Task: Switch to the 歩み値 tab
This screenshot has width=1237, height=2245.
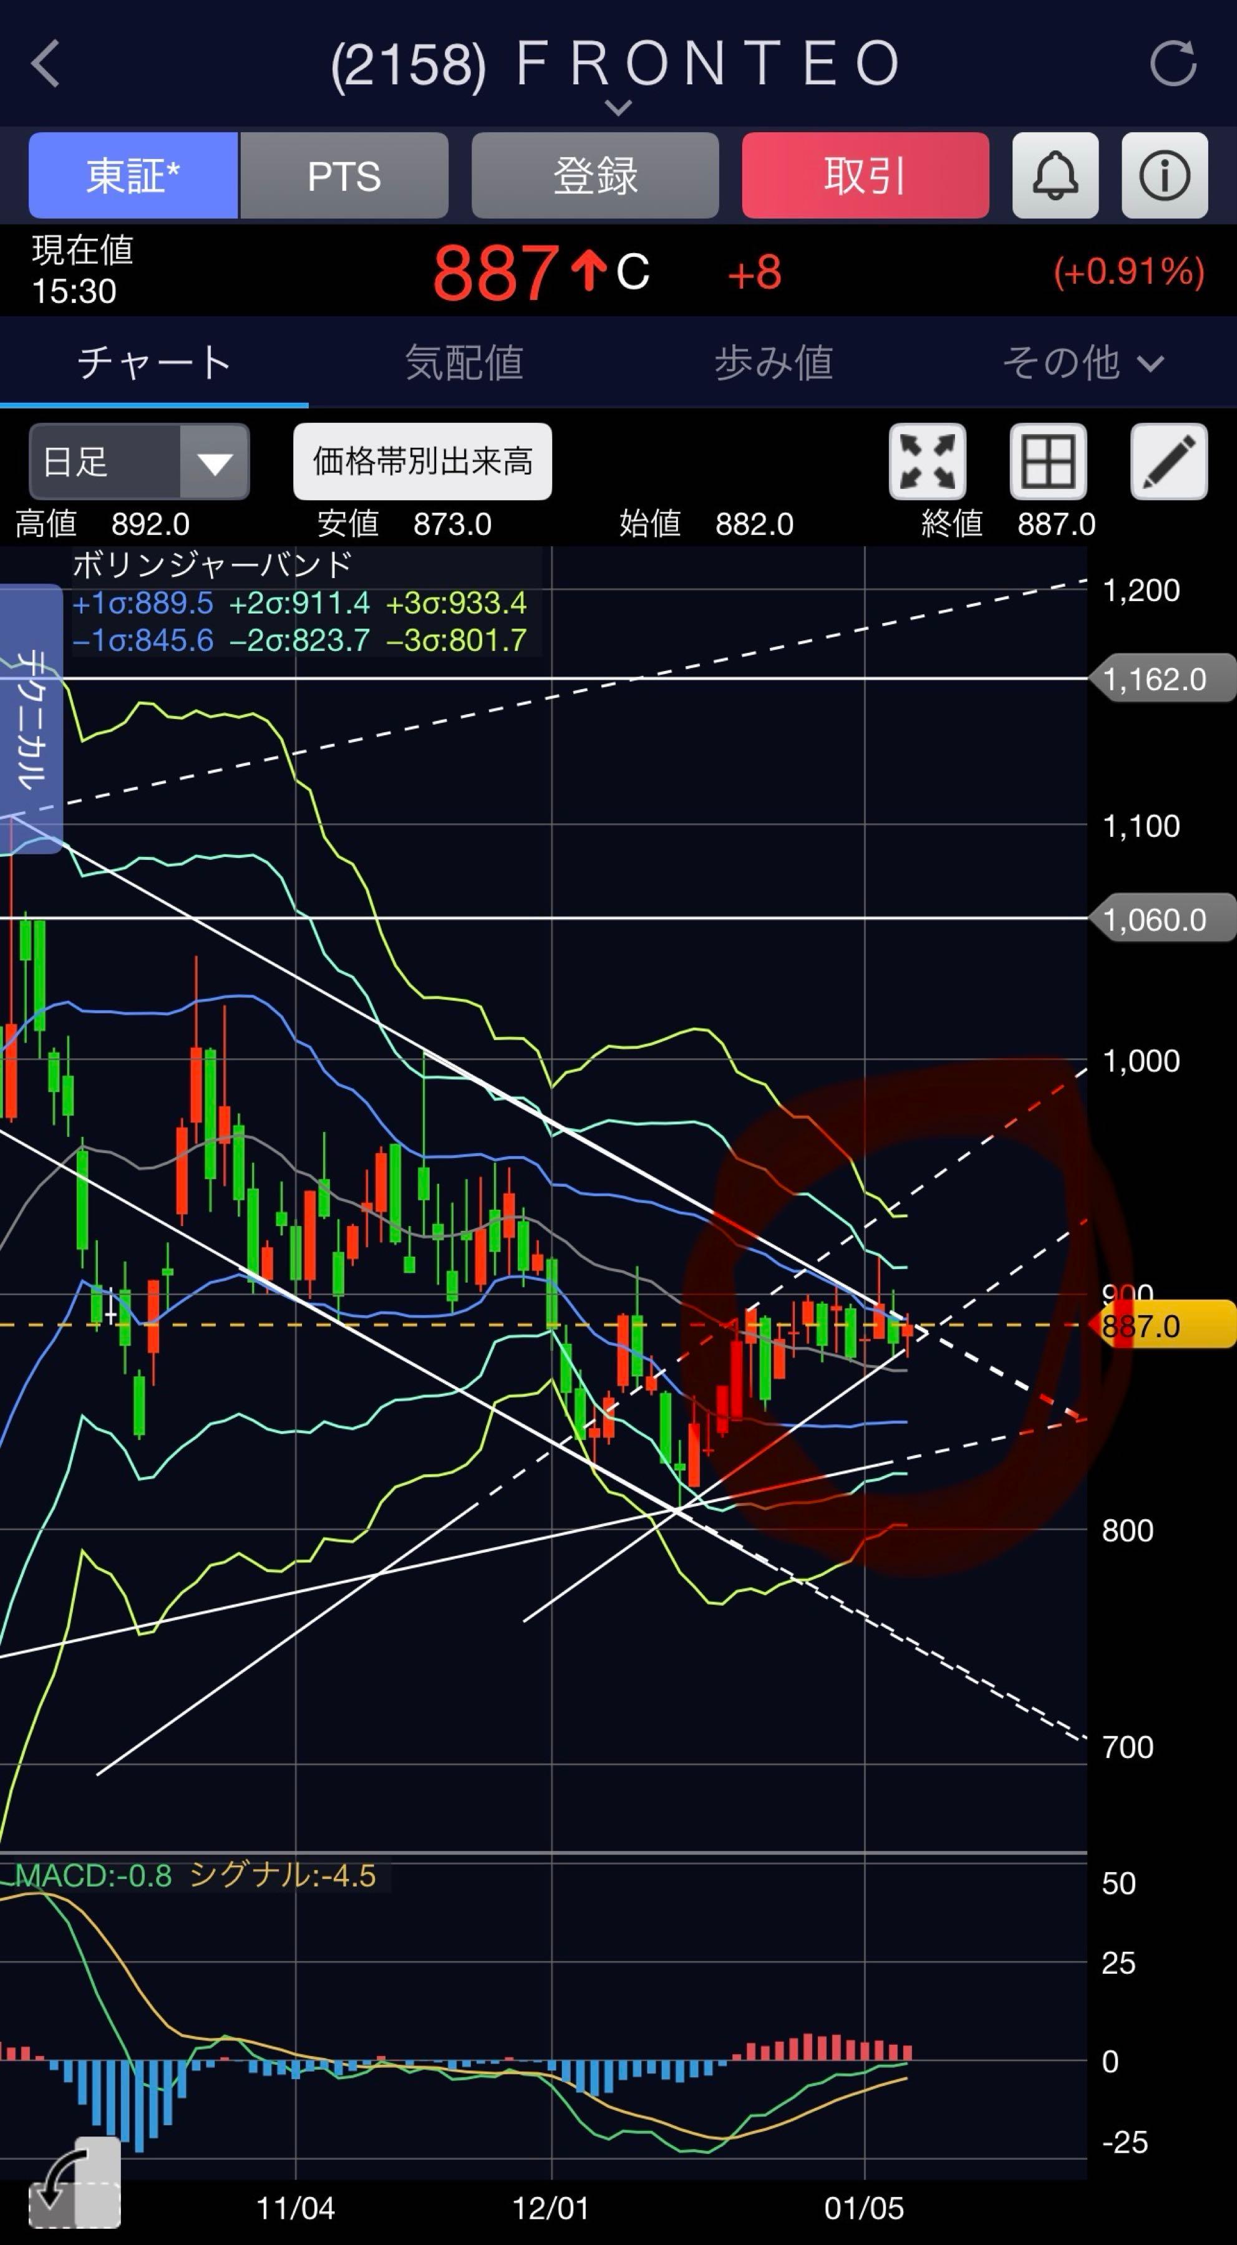Action: click(774, 362)
